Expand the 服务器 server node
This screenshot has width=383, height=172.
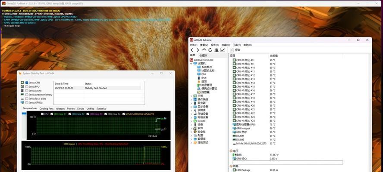click(x=191, y=103)
